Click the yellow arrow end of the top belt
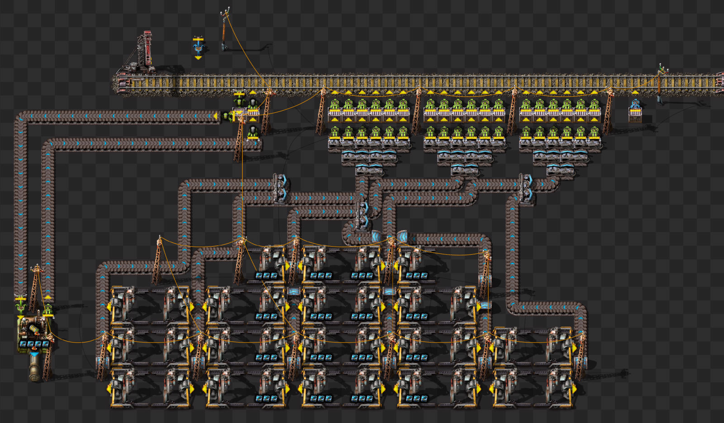 215,117
